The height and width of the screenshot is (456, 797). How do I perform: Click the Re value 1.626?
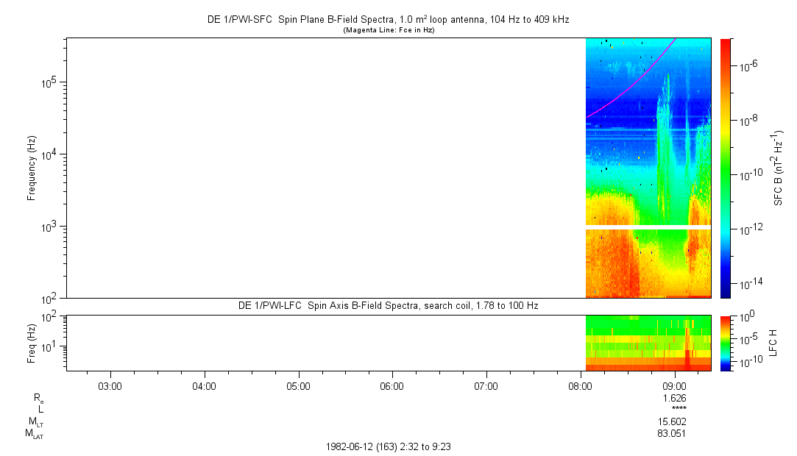[676, 397]
